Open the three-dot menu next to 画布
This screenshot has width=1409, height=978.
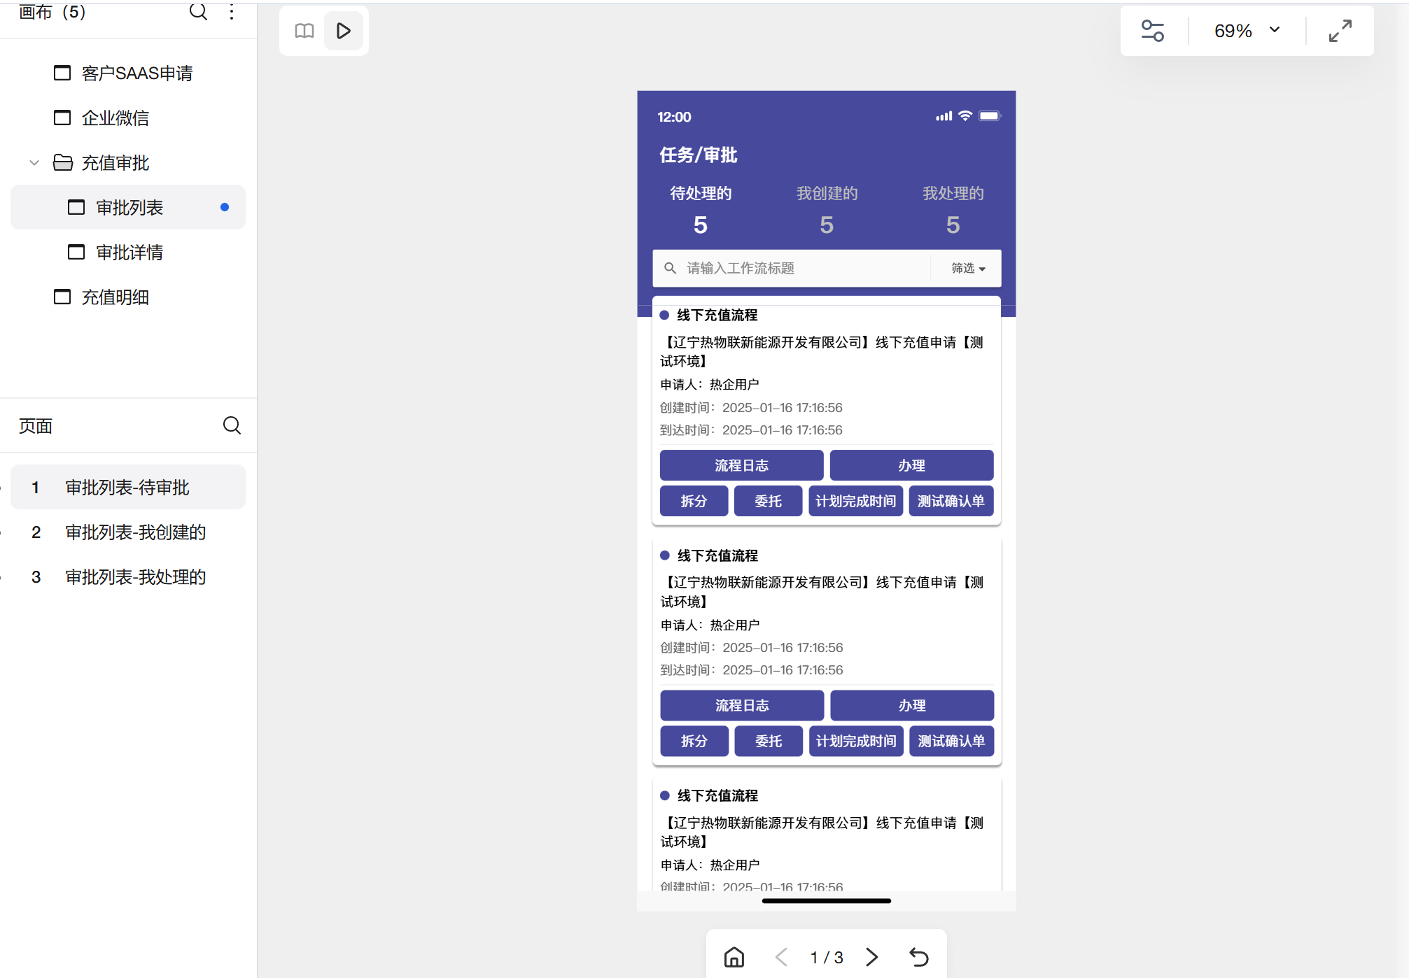click(231, 12)
